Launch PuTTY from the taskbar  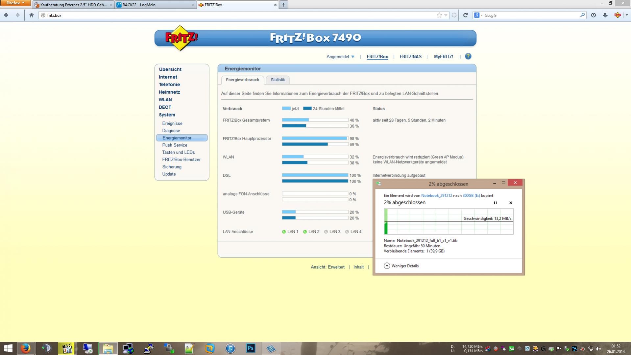[x=149, y=348]
